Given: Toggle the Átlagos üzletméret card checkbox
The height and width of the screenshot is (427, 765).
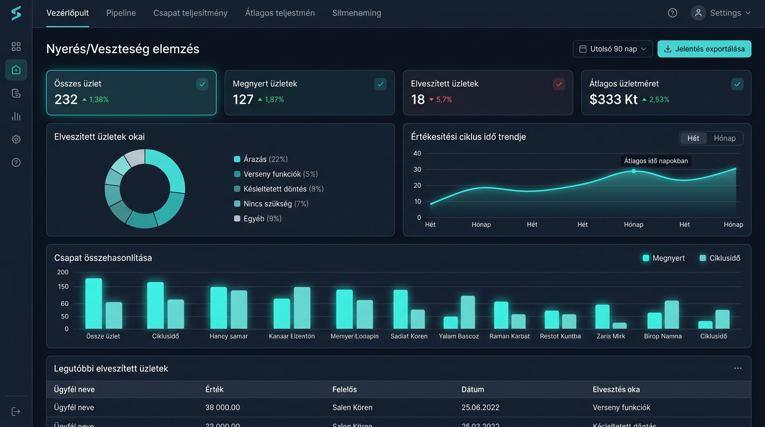Looking at the screenshot, I should coord(737,84).
